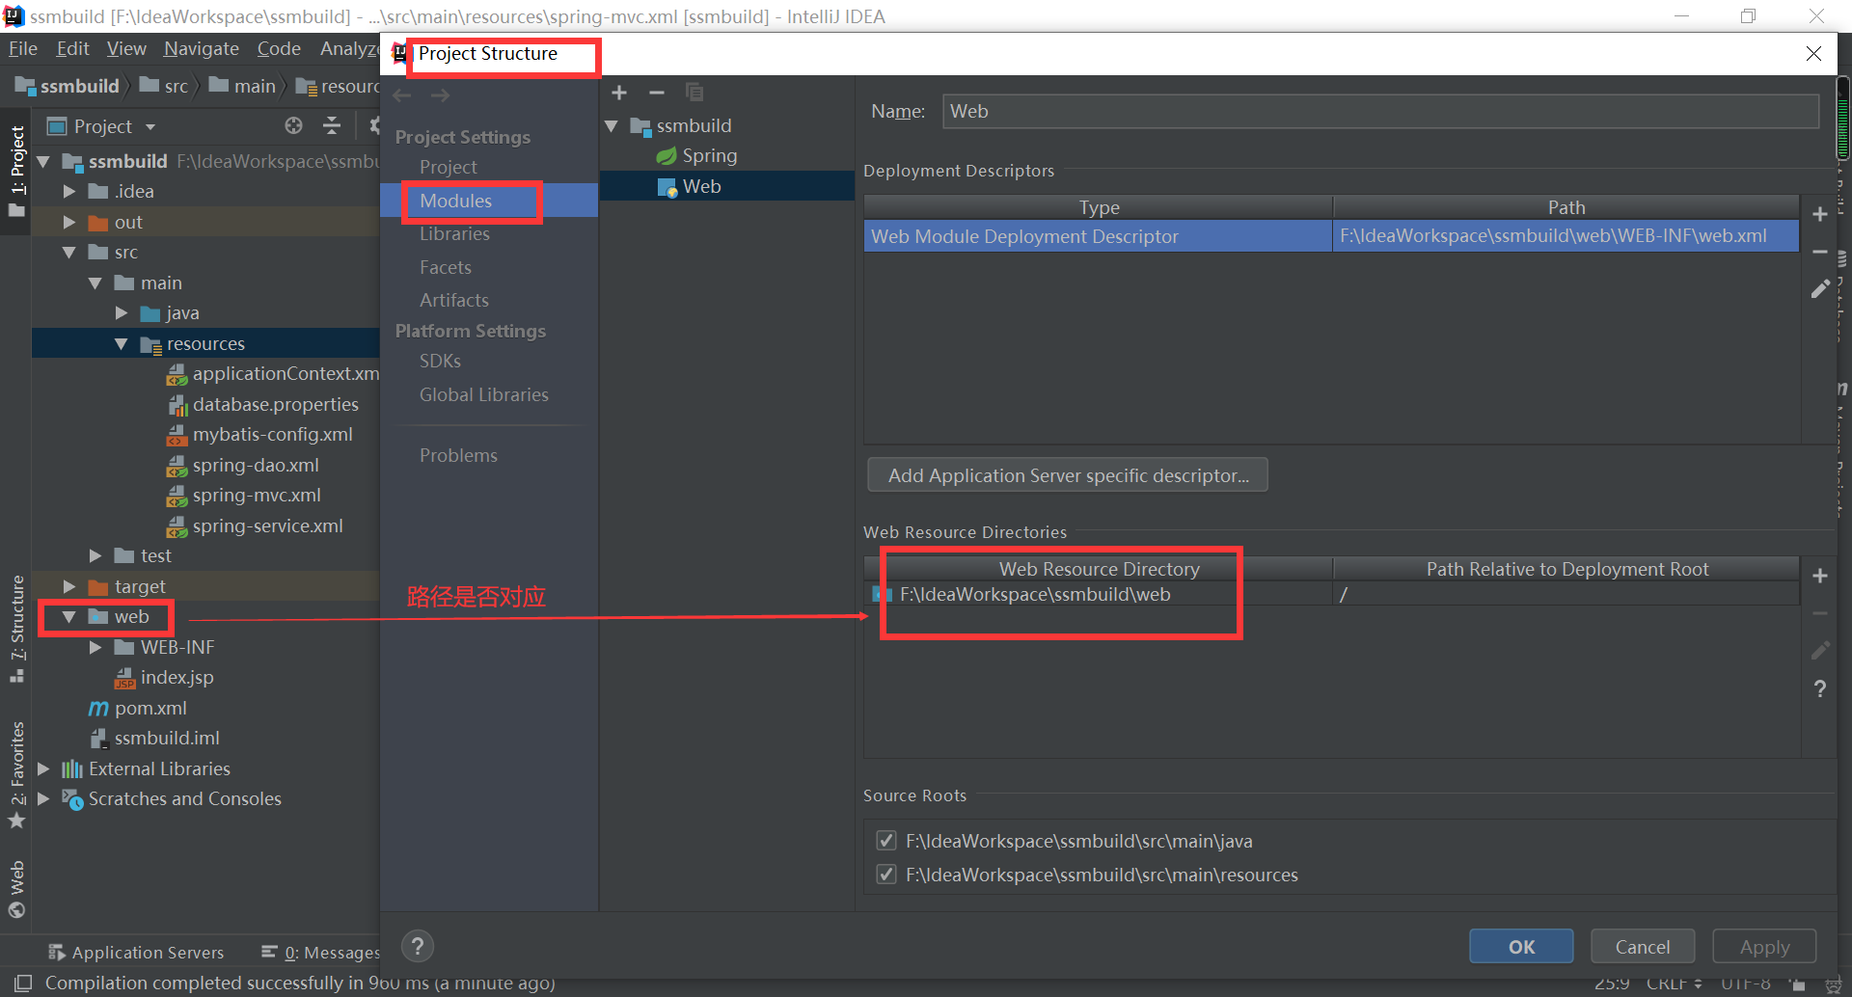The height and width of the screenshot is (997, 1852).
Task: Click Add Application Server specific descriptor button
Action: coord(1068,475)
